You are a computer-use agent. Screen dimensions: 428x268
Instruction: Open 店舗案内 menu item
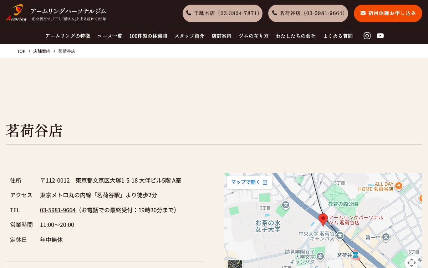click(221, 36)
